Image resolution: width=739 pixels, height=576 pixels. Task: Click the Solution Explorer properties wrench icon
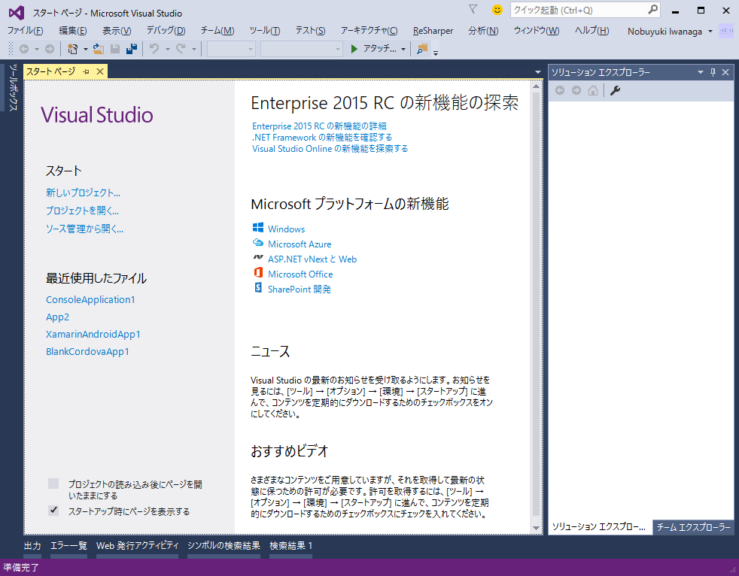click(x=615, y=90)
